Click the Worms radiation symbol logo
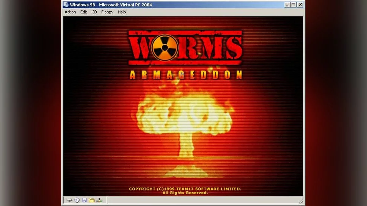367x206 pixels. pyautogui.click(x=165, y=47)
